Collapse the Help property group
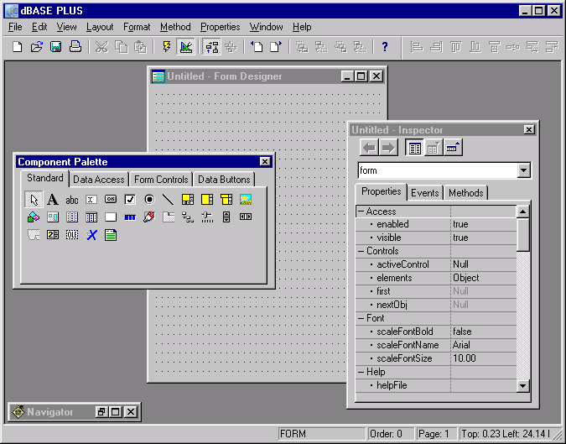Screen dimensions: 566x444 361,372
